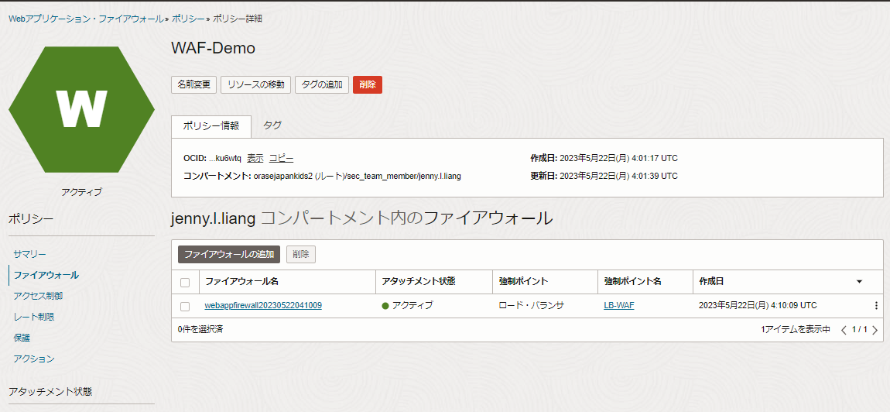
Task: Click the green WAF policy hexagon icon
Action: (81, 109)
